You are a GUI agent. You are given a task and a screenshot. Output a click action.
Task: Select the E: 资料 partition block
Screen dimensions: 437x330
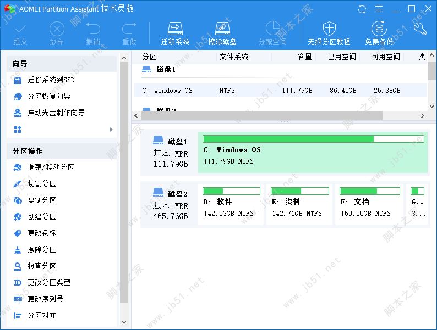299,204
